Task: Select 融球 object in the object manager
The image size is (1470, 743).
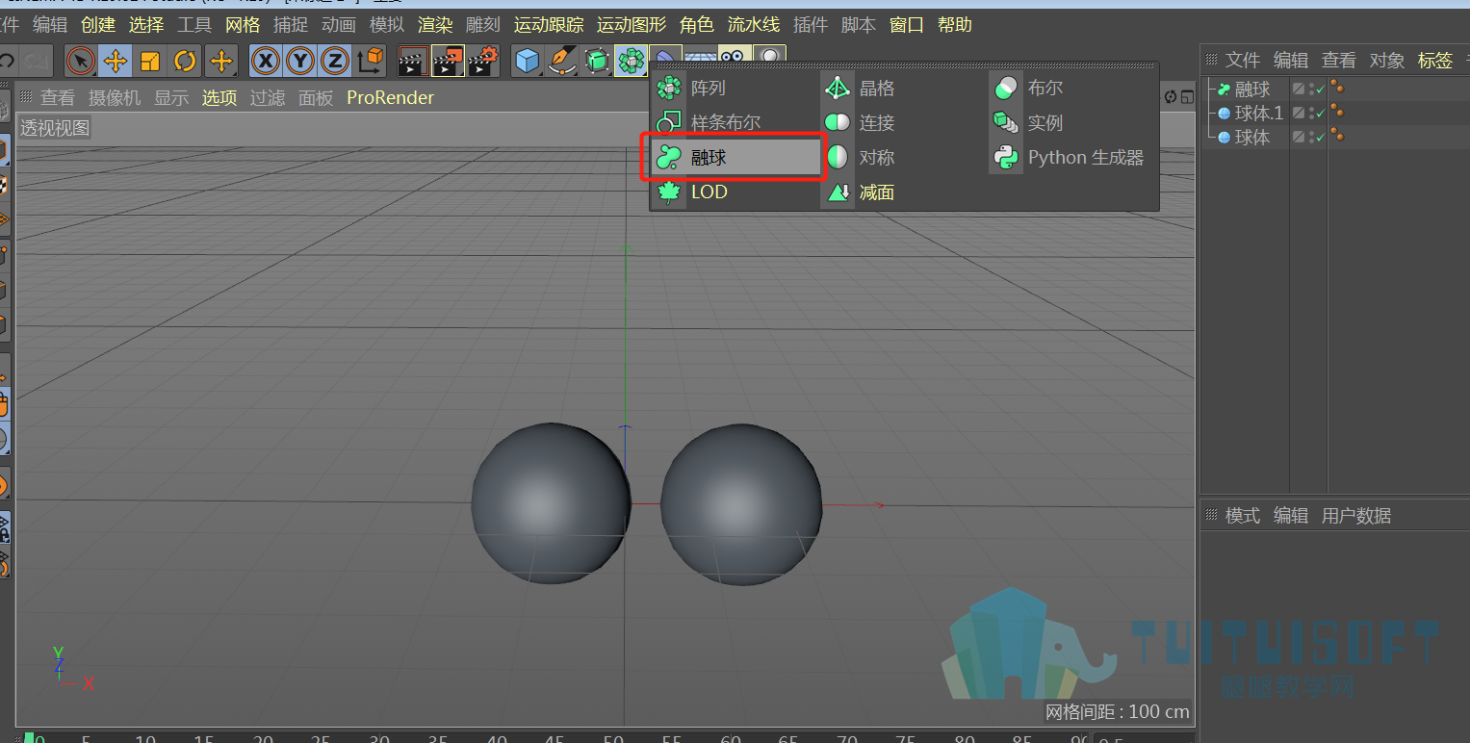Action: pyautogui.click(x=1252, y=90)
